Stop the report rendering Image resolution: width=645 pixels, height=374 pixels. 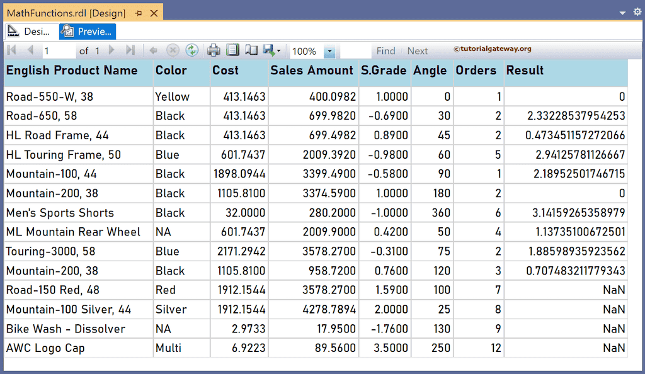[x=172, y=50]
